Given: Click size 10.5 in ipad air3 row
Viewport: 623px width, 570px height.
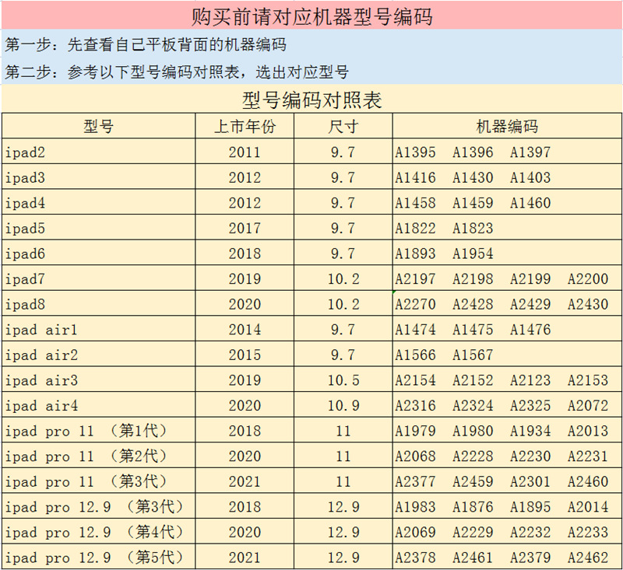Looking at the screenshot, I should [343, 380].
